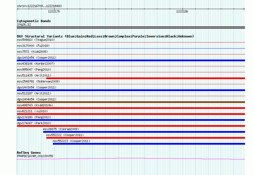Click the red nsv511435 loss bar

(x=146, y=78)
